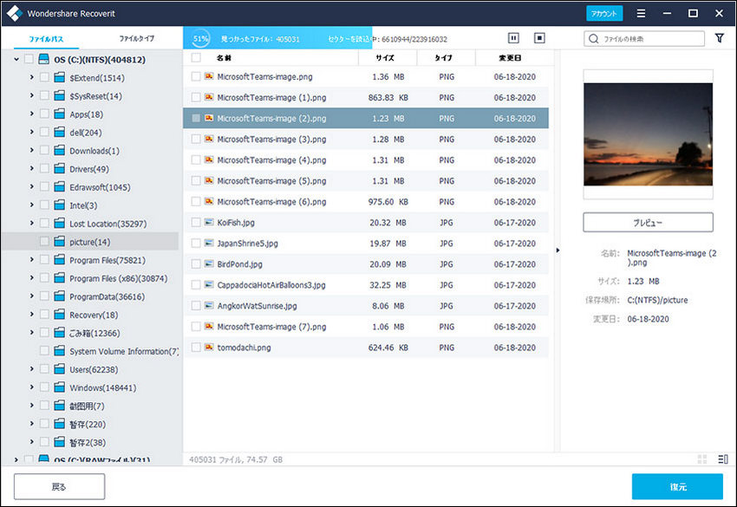Viewport: 737px width, 507px height.
Task: Click the 51% scan progress circle
Action: [x=200, y=38]
